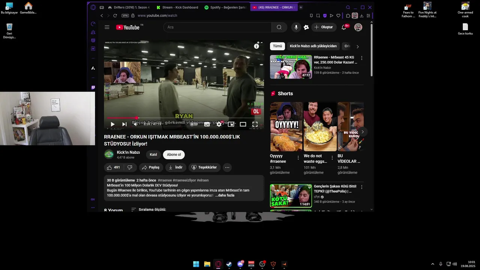Viewport: 480px width, 270px height.
Task: Open player settings gear
Action: tap(219, 124)
